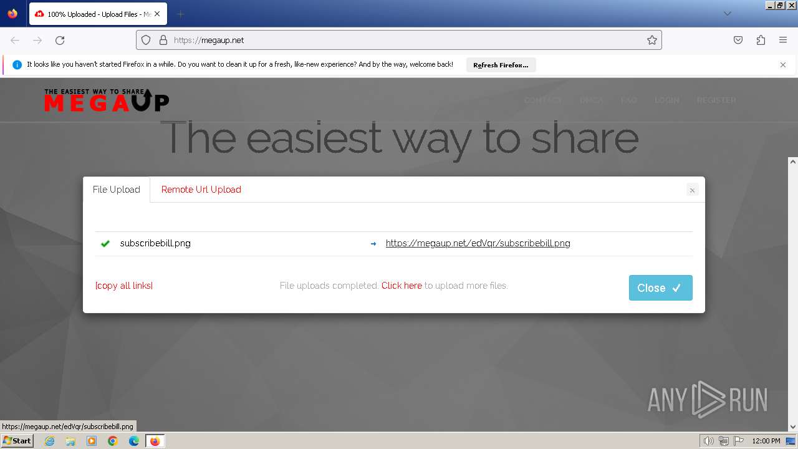Launch Microsoft Edge from taskbar
The height and width of the screenshot is (449, 798).
134,441
